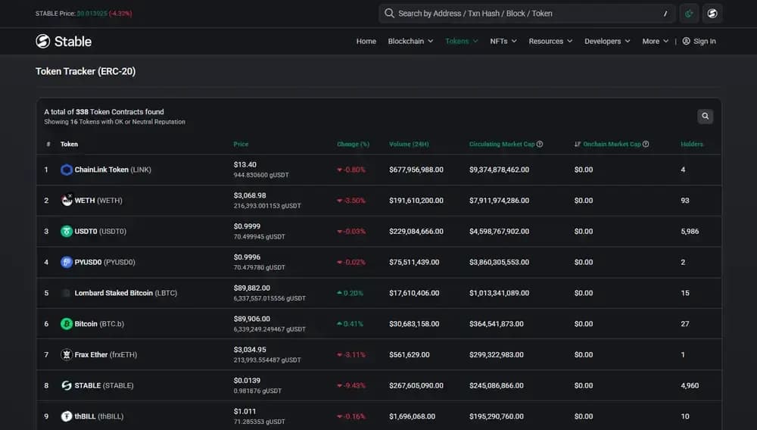The height and width of the screenshot is (430, 757).
Task: Open Frax Ether (frxETH) link
Action: [106, 355]
